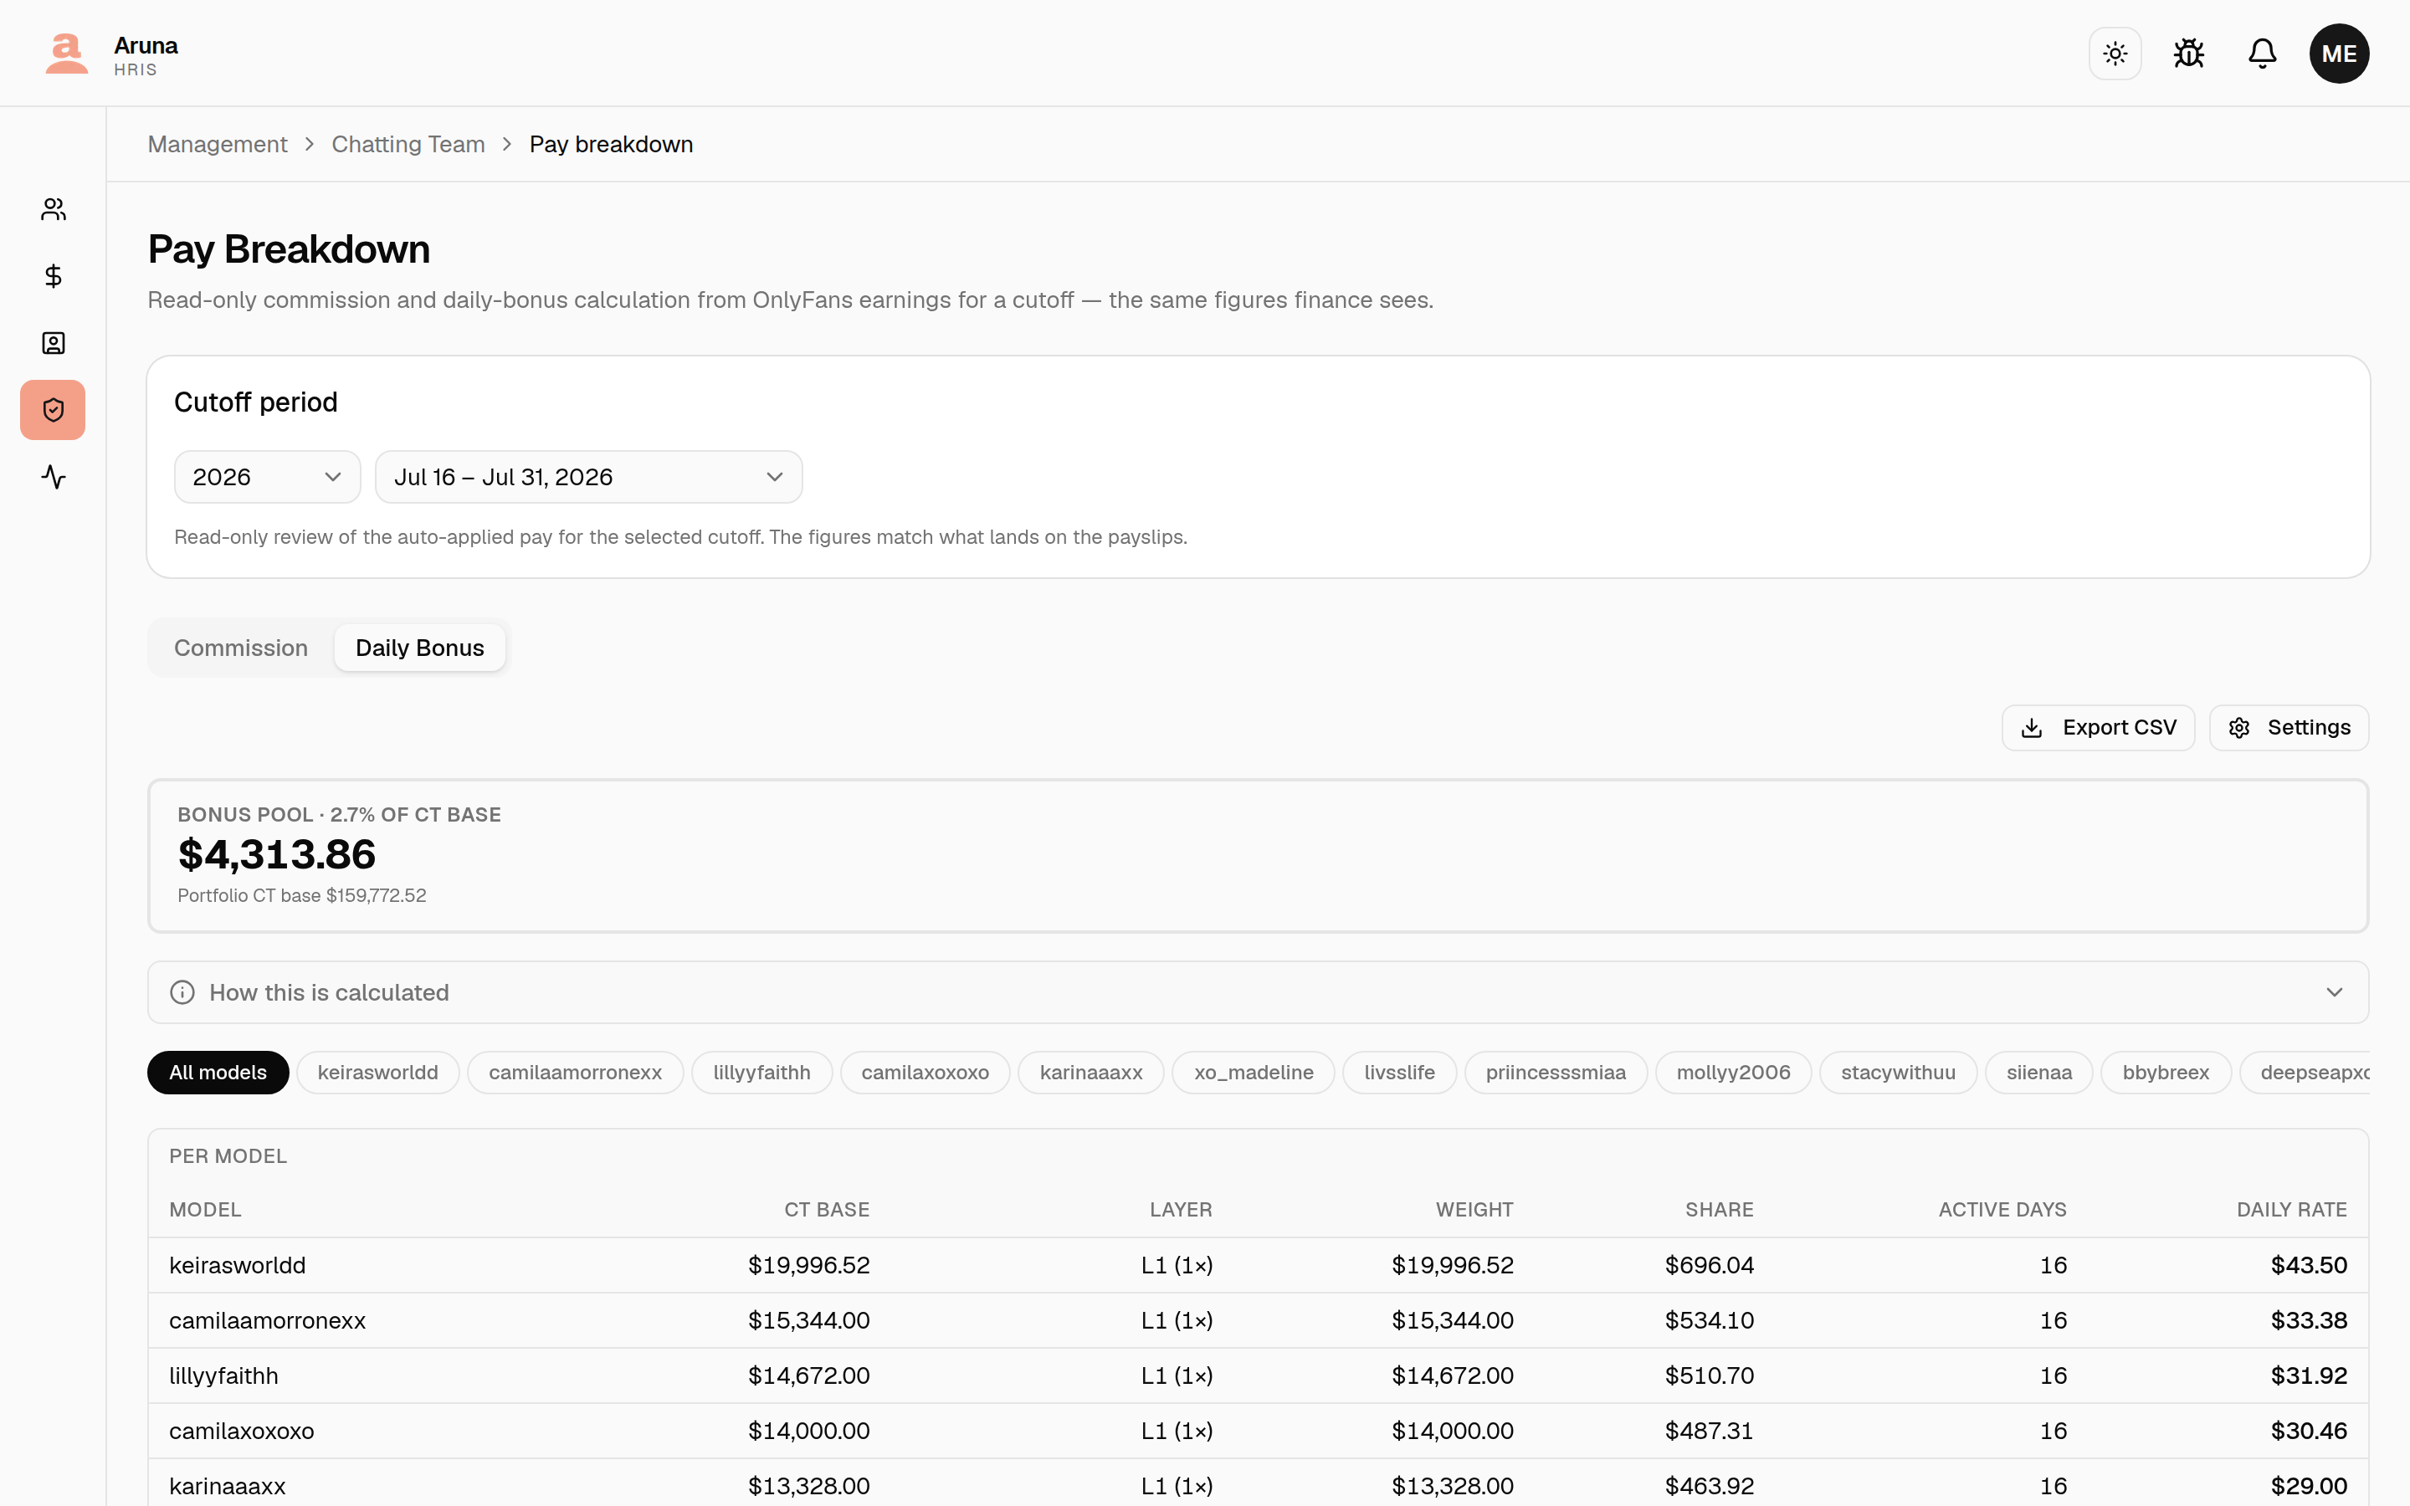Open the dollar sign sidebar icon
This screenshot has height=1506, width=2410.
[54, 276]
